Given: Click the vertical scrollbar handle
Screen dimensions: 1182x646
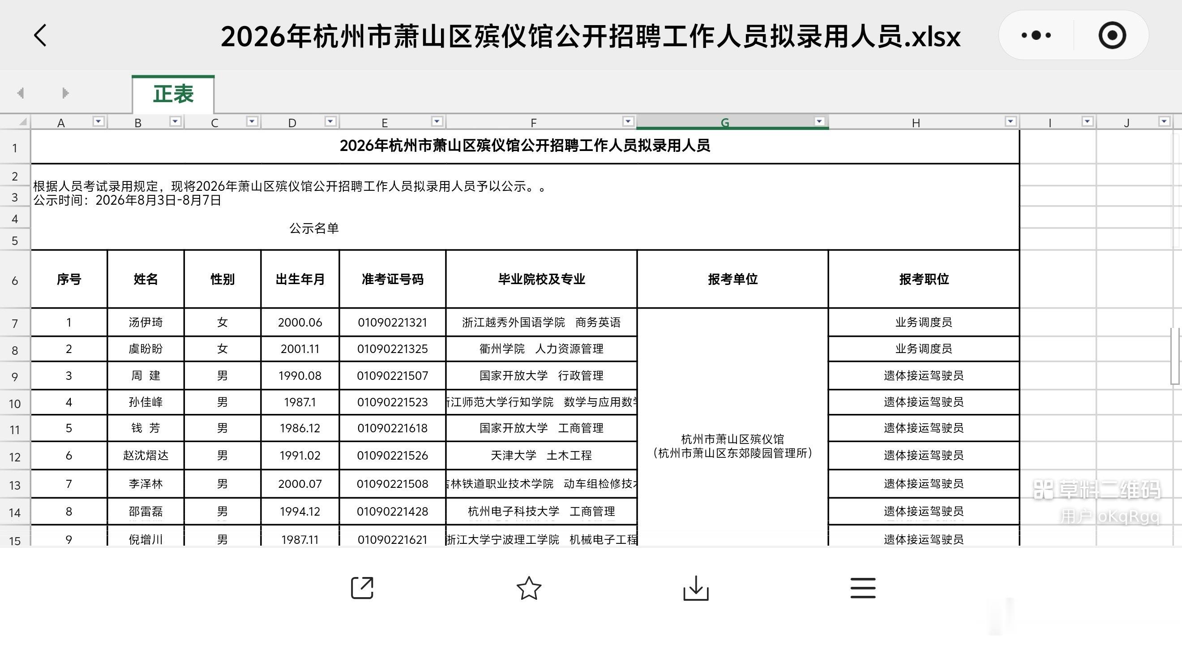Looking at the screenshot, I should pyautogui.click(x=1175, y=356).
